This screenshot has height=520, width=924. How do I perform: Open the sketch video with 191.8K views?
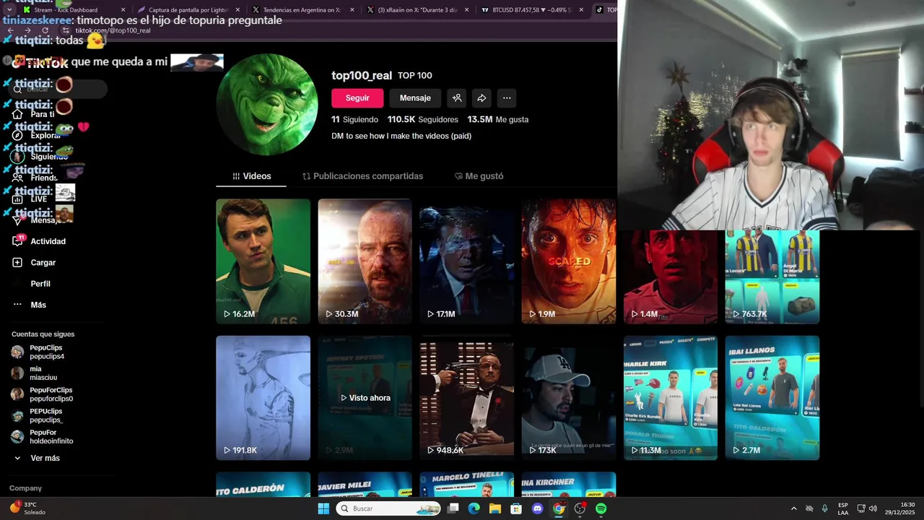click(263, 398)
